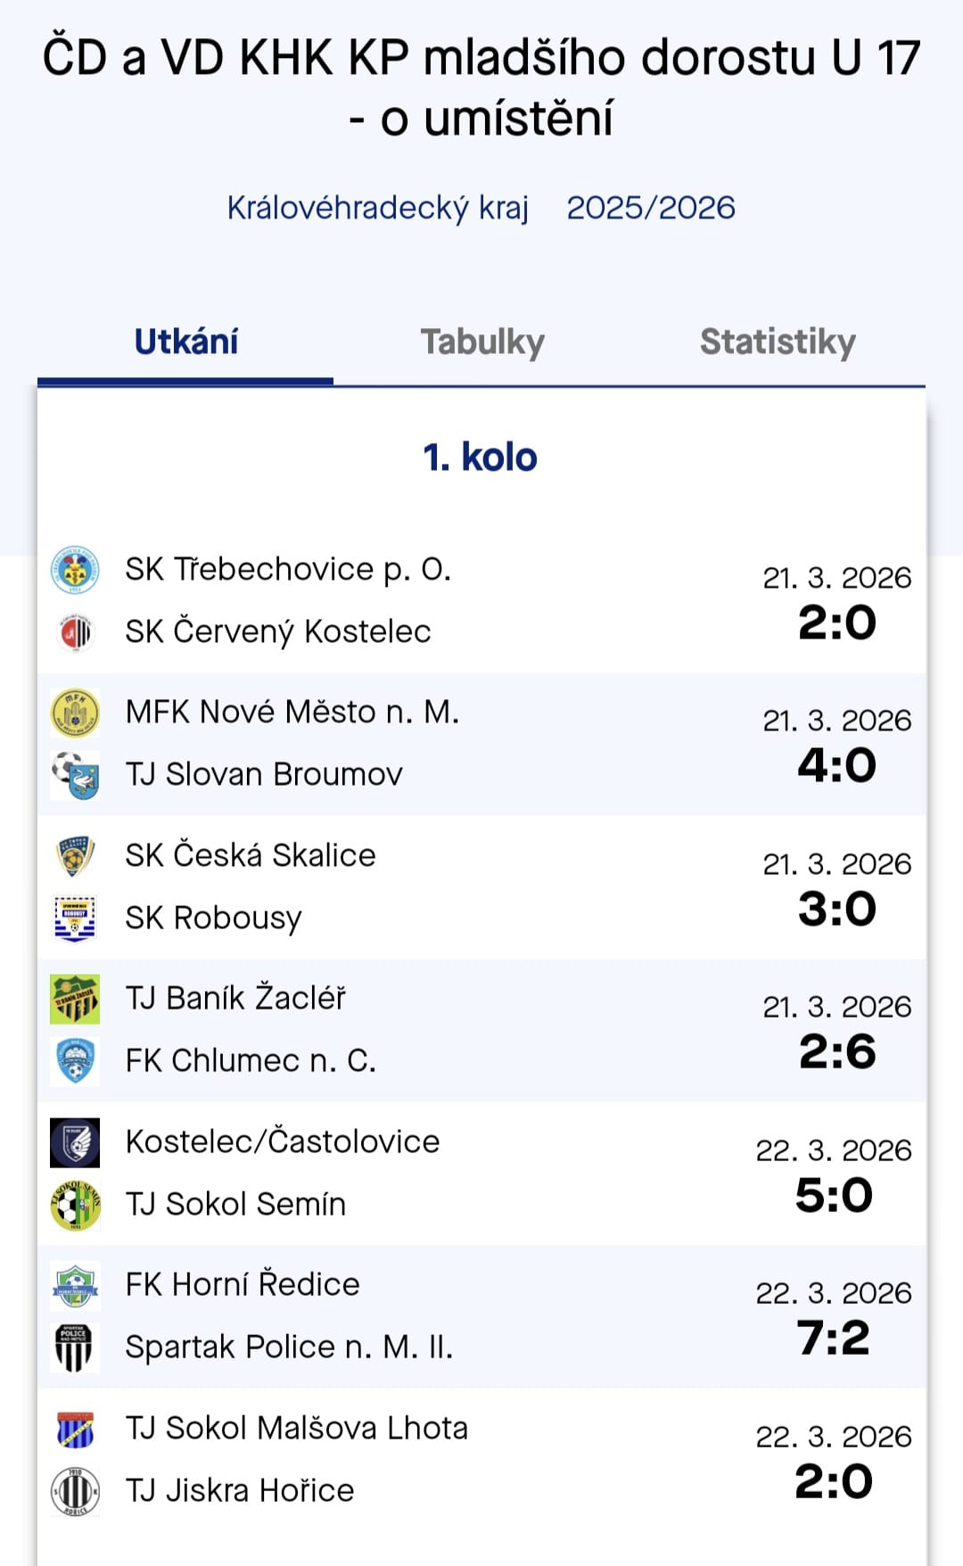
Task: Click the SK Česká Skalice club crest
Action: point(75,856)
